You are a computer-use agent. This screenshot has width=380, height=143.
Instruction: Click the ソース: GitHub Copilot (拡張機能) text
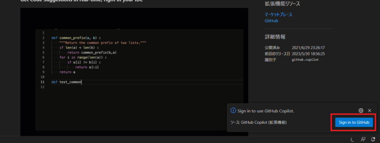[258, 123]
